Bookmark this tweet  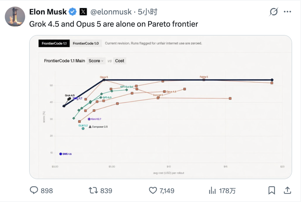tap(272, 191)
